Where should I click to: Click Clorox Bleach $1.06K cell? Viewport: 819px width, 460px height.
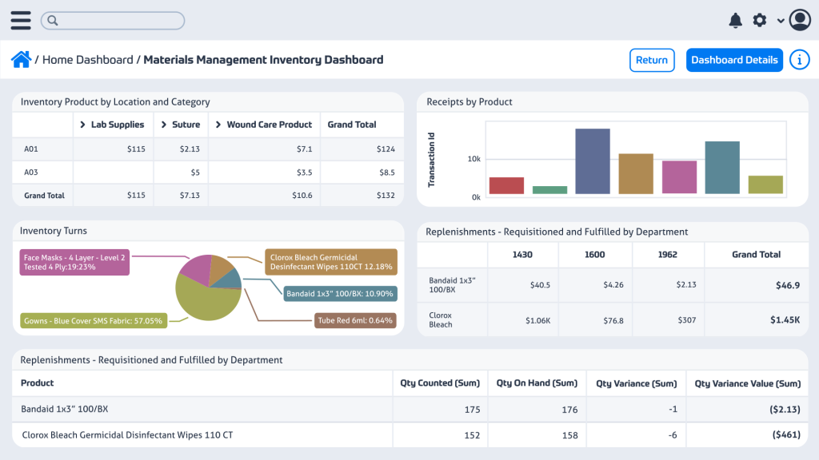[538, 321]
